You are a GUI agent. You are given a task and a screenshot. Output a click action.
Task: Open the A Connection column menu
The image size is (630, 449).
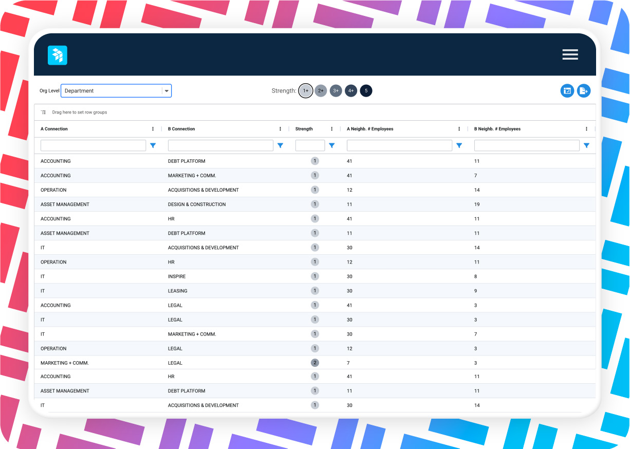153,129
